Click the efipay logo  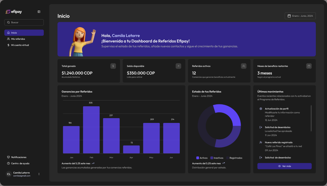14,12
